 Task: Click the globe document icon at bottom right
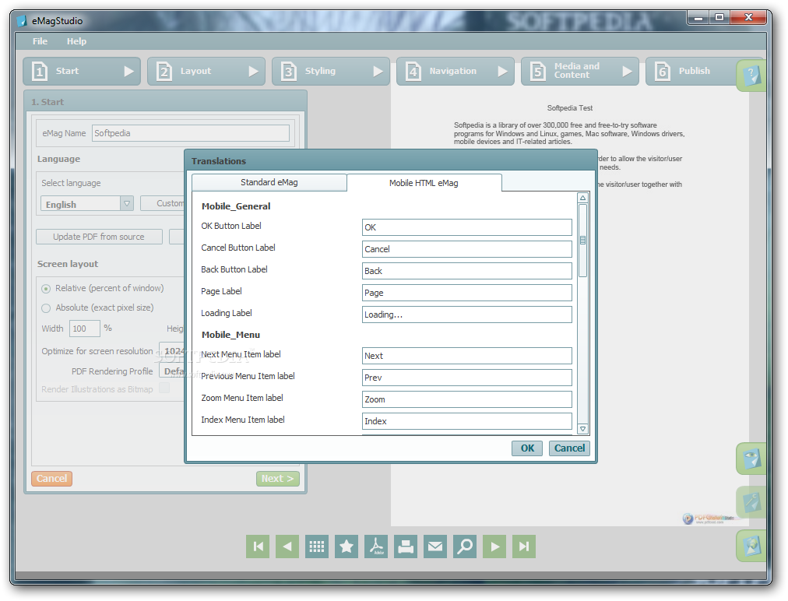tap(751, 547)
